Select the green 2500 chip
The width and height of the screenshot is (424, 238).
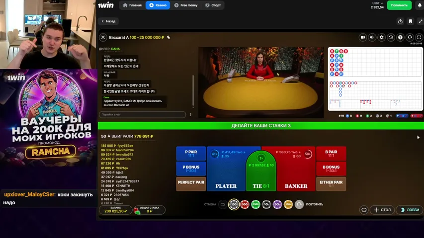point(255,205)
